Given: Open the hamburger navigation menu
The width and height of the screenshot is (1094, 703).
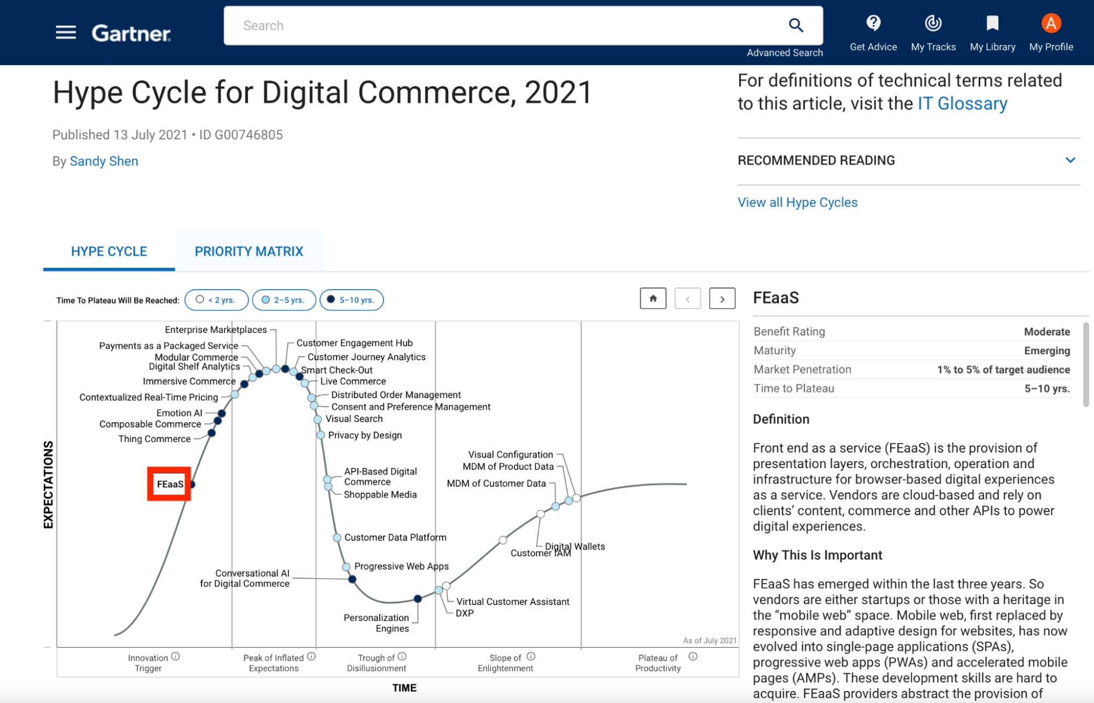Looking at the screenshot, I should pyautogui.click(x=66, y=33).
